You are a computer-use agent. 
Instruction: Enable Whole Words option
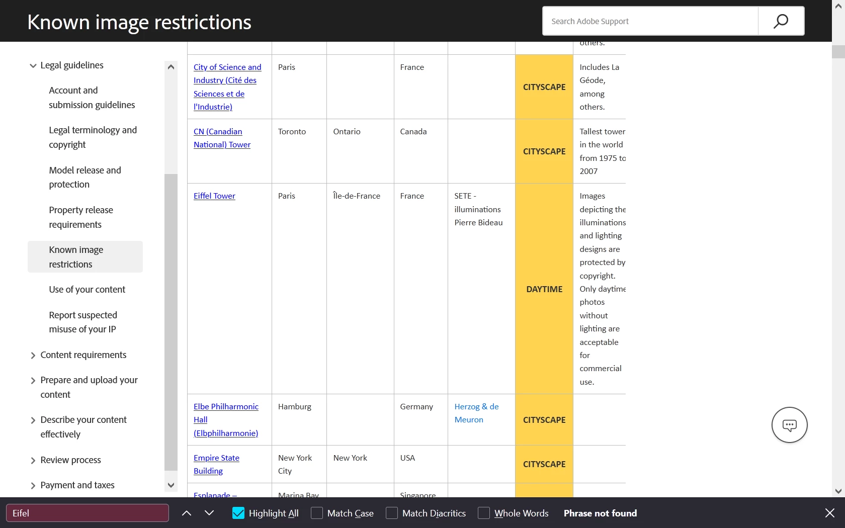coord(484,513)
